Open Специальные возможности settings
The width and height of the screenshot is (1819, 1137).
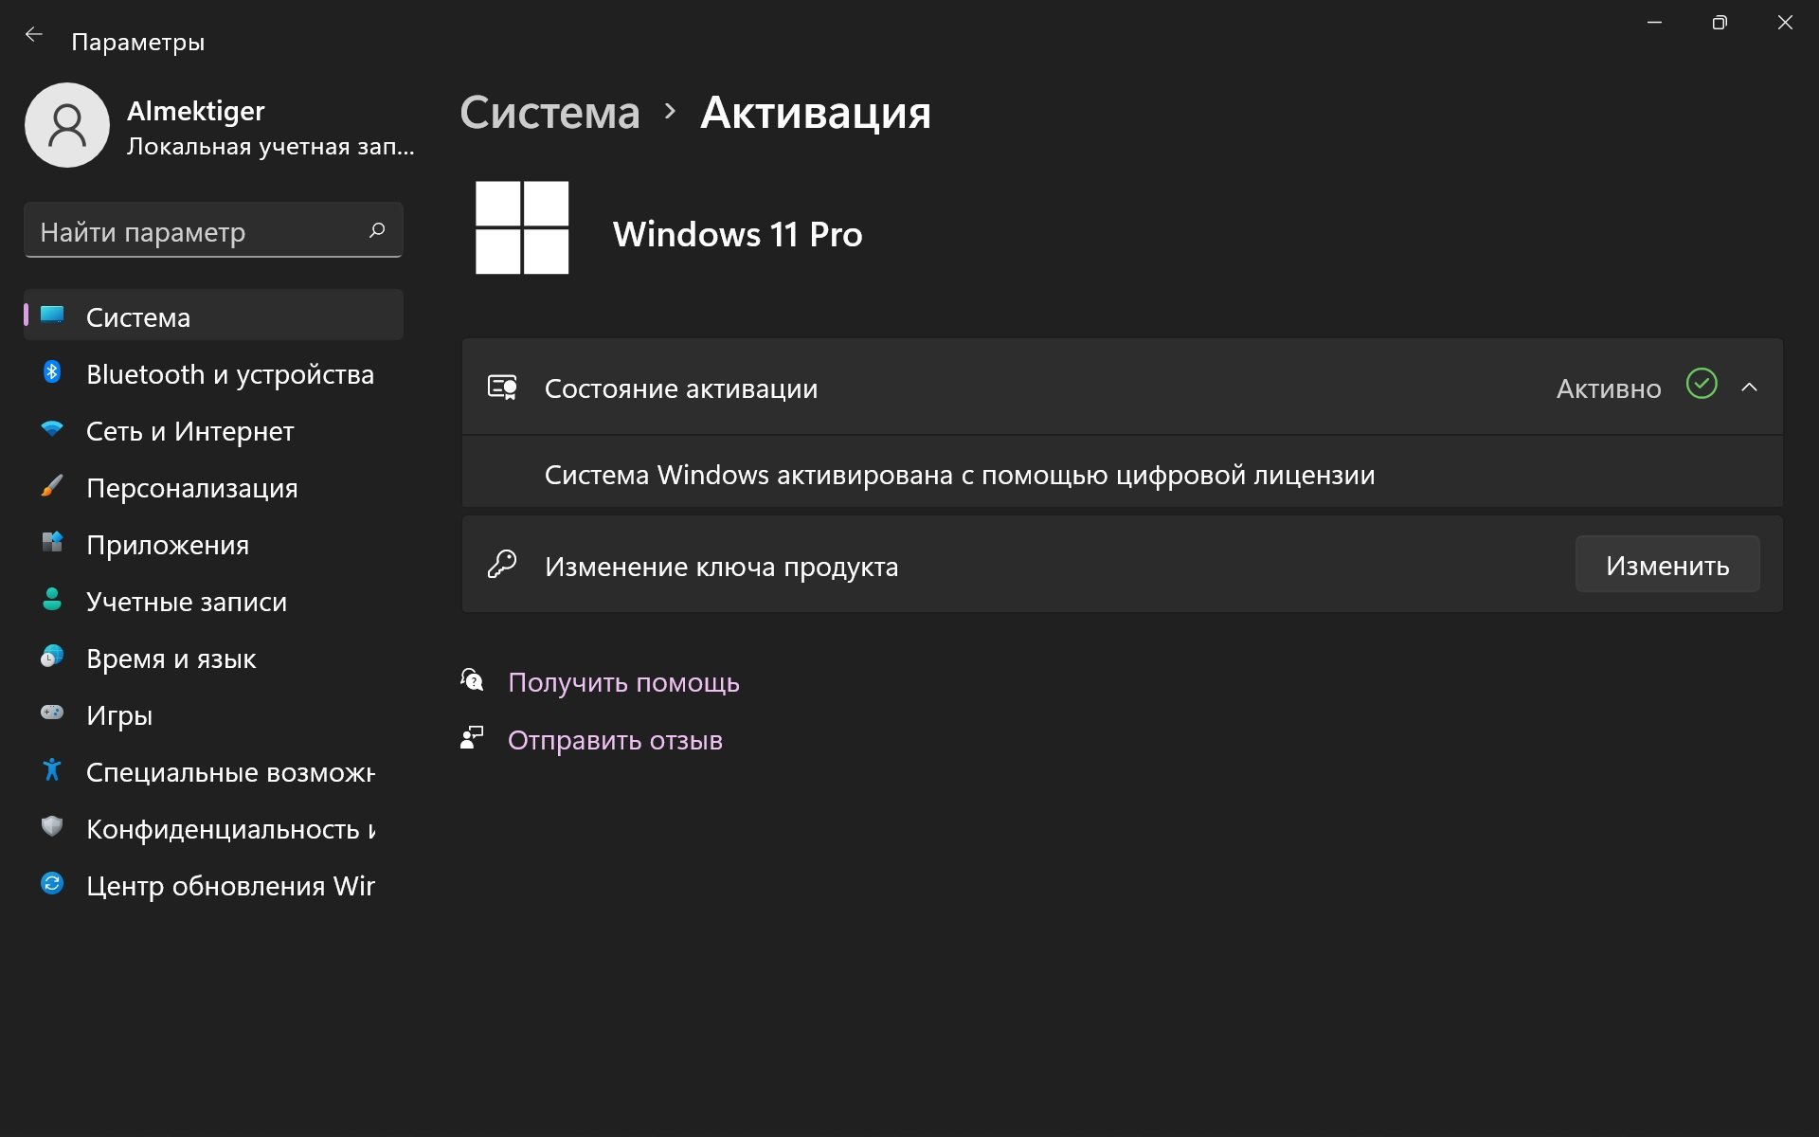[x=213, y=771]
